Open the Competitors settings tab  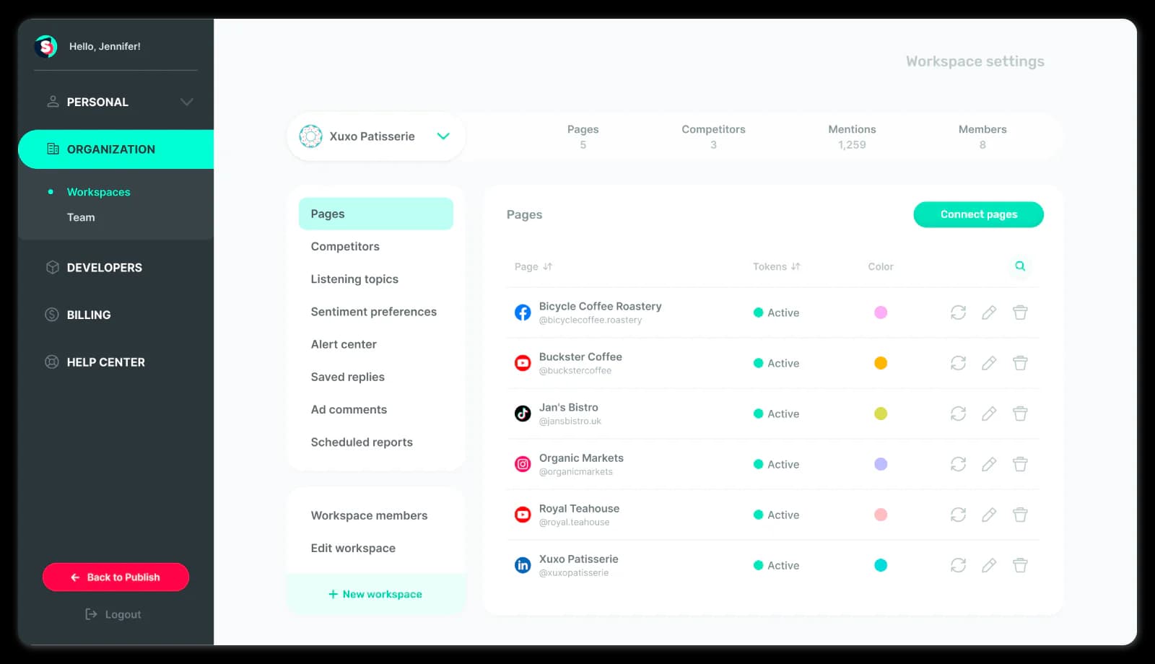[x=345, y=246]
